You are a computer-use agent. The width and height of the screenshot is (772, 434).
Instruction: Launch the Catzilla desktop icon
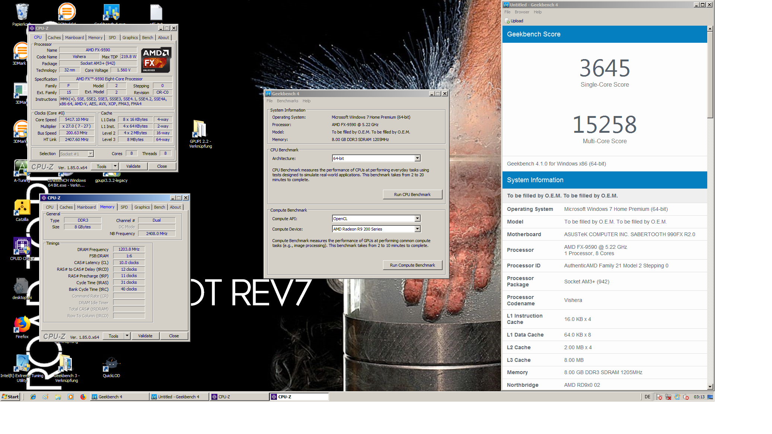(22, 208)
